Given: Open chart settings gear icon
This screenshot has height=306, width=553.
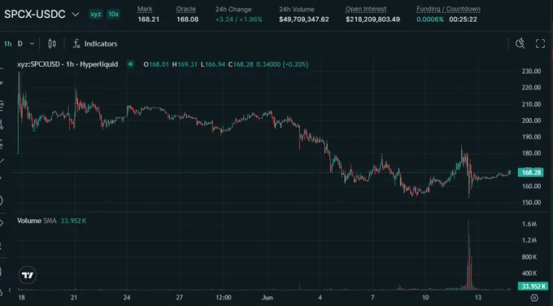Looking at the screenshot, I should point(534,298).
